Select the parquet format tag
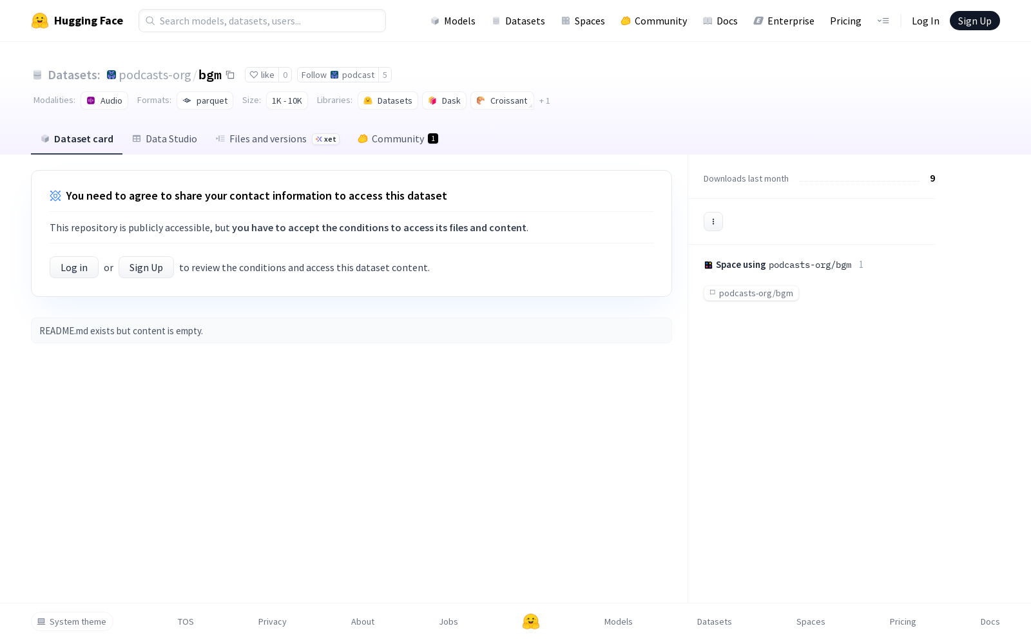1031x644 pixels. point(205,100)
